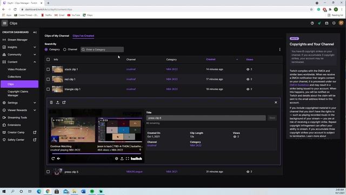
Task: Switch to Clips of My Channel tab
Action: click(x=57, y=36)
